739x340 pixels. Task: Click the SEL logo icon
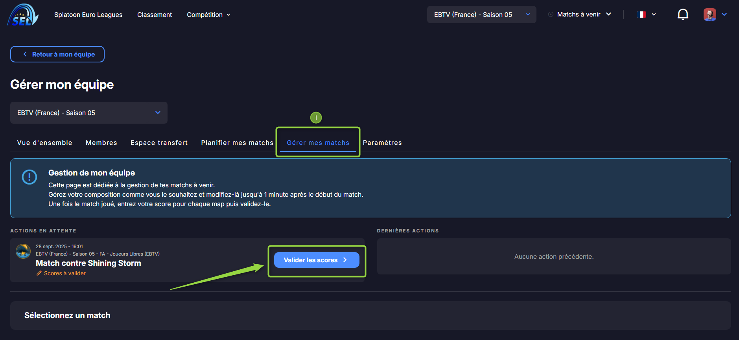click(x=23, y=15)
